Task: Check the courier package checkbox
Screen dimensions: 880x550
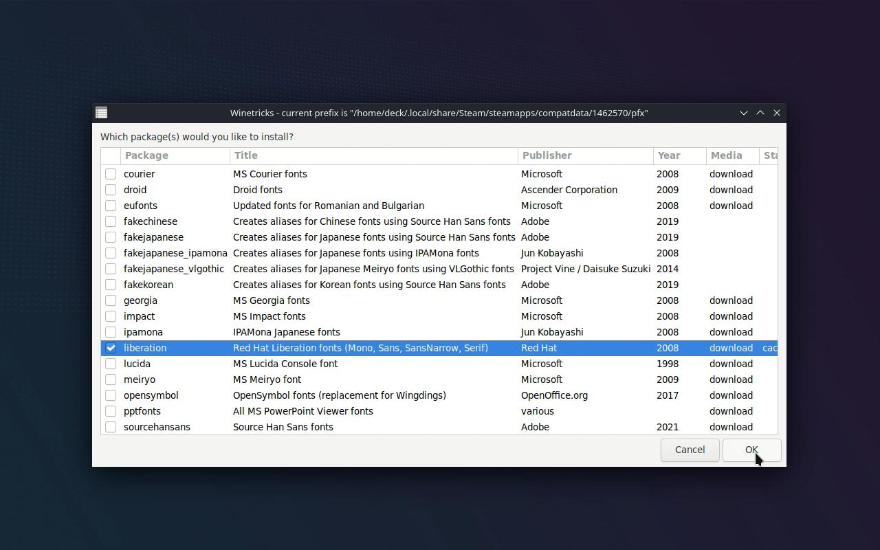Action: [111, 174]
